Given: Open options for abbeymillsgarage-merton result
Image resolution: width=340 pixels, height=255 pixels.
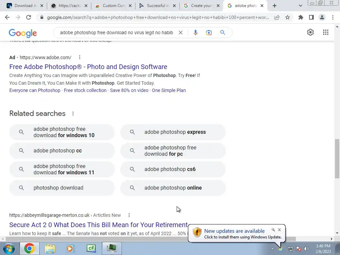Looking at the screenshot, I should point(129,215).
